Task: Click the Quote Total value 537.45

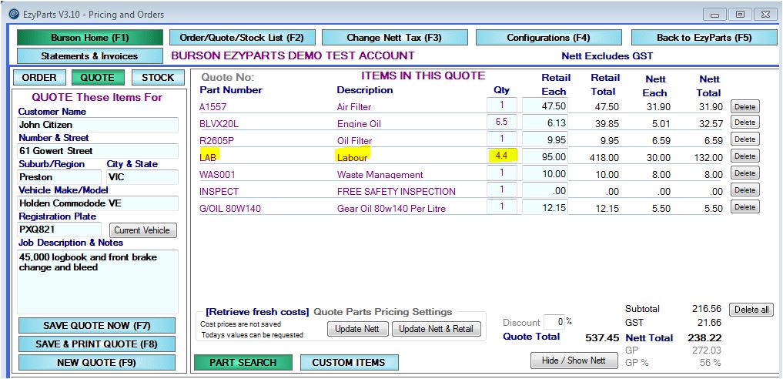Action: (x=602, y=338)
